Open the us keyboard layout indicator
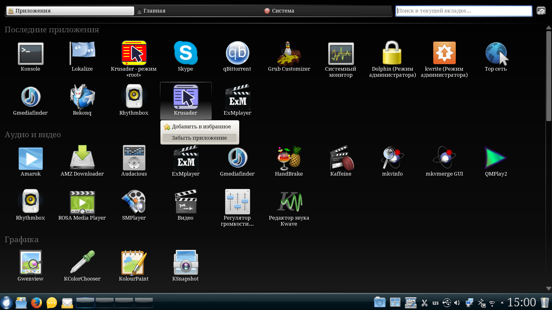This screenshot has height=310, width=552. point(435,303)
